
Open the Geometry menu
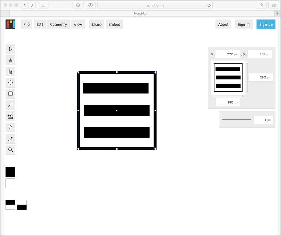(x=58, y=25)
